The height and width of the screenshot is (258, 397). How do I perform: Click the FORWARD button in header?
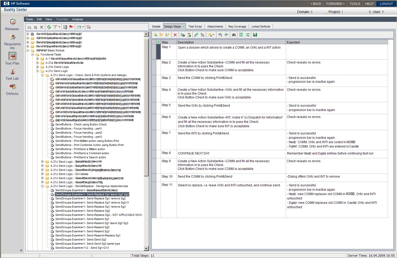point(335,4)
